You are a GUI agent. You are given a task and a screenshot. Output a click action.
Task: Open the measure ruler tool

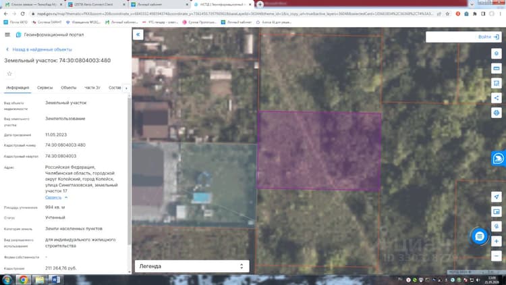(x=497, y=68)
